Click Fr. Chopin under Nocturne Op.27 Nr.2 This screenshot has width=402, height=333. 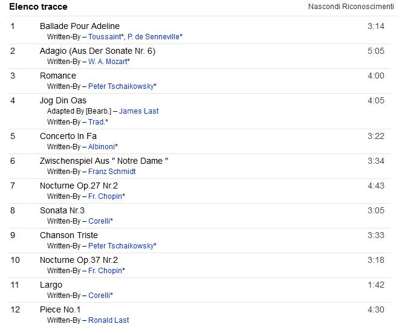pyautogui.click(x=105, y=196)
